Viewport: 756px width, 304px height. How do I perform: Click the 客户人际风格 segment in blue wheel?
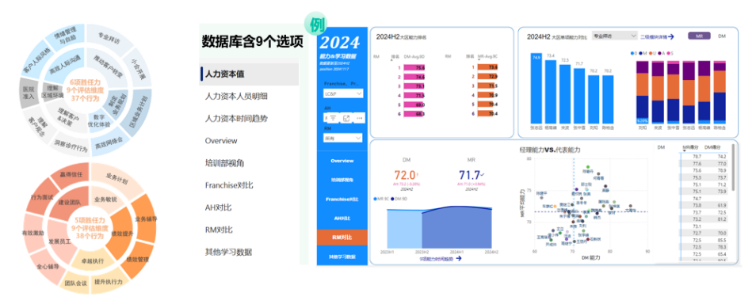pos(36,63)
